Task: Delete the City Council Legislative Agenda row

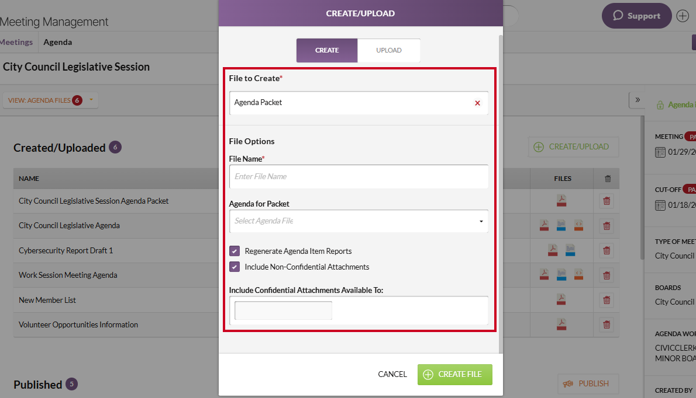Action: pyautogui.click(x=607, y=226)
